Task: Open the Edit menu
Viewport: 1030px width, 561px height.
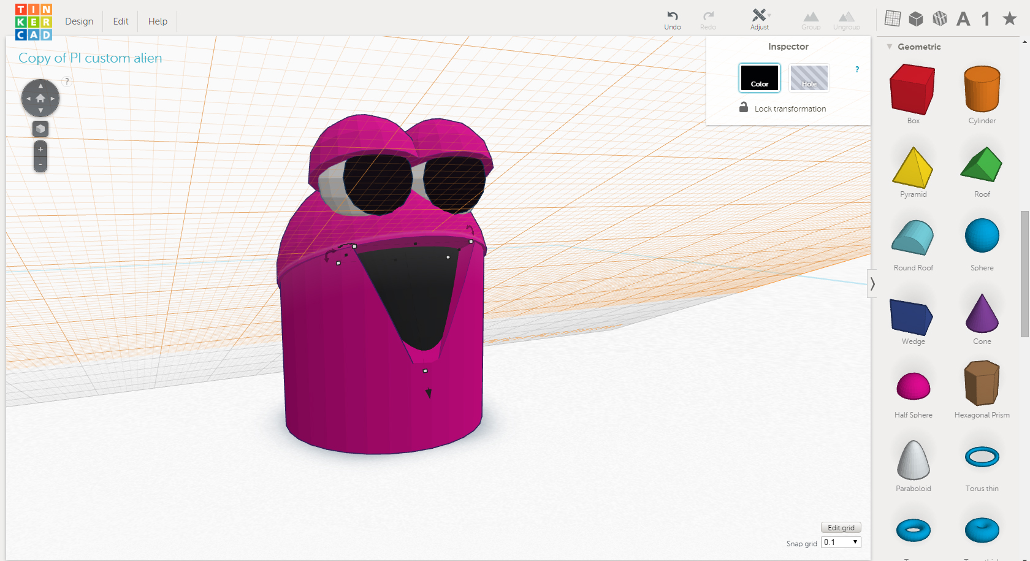Action: pos(121,21)
